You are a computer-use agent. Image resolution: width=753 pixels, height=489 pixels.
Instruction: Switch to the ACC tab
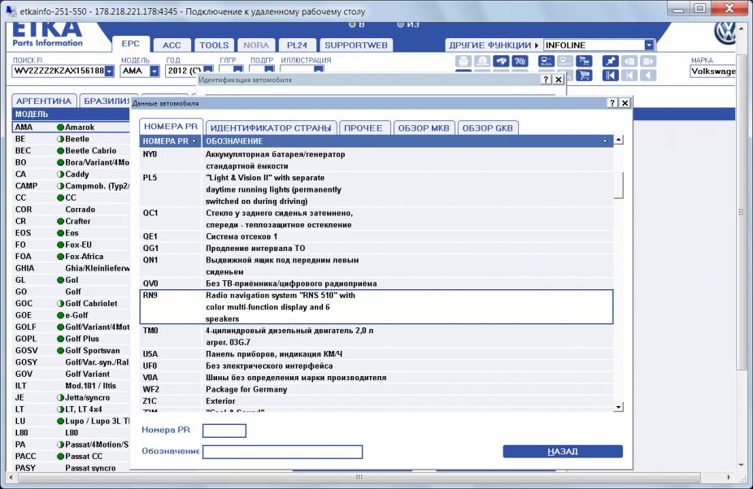click(172, 45)
